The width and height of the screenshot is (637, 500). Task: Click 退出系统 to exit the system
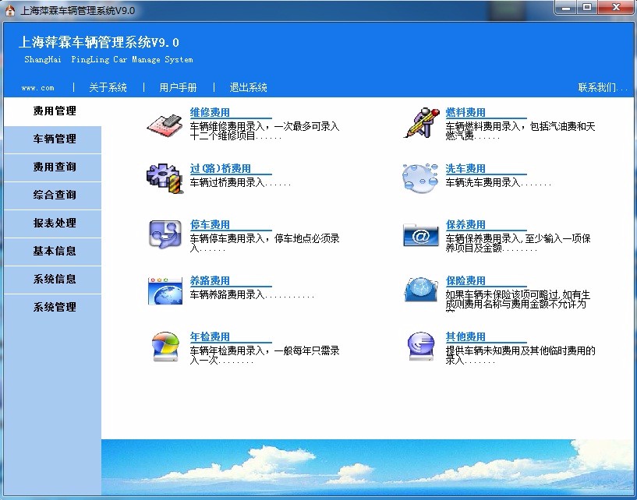click(x=248, y=87)
